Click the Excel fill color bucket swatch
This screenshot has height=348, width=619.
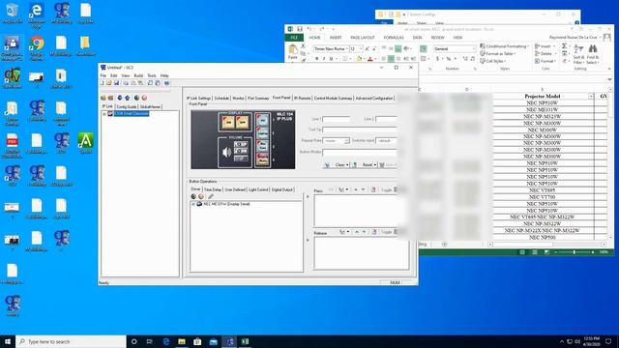click(359, 59)
